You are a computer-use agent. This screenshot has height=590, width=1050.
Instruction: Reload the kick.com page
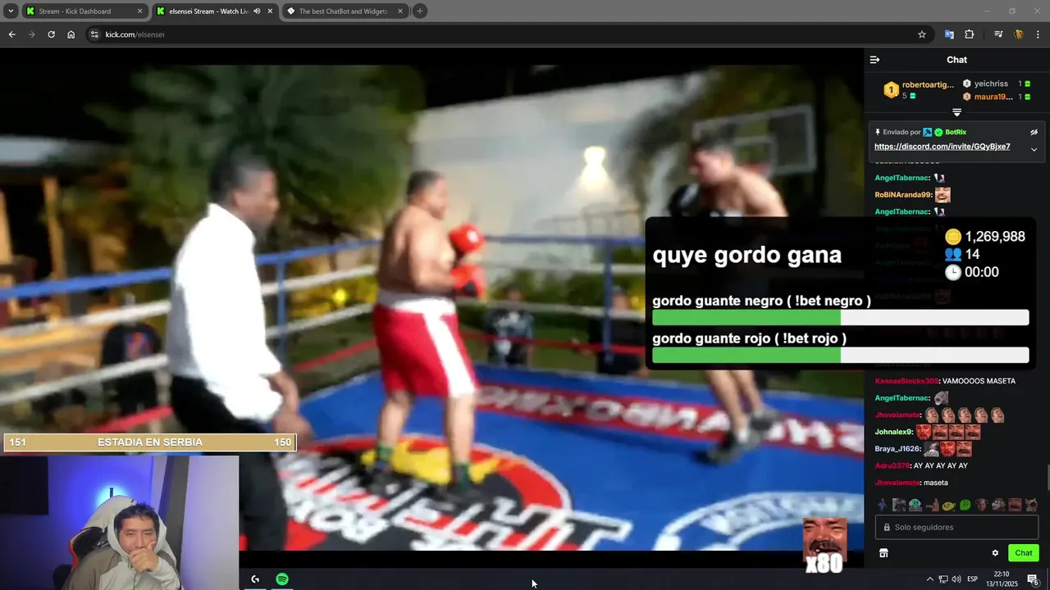[x=51, y=34]
